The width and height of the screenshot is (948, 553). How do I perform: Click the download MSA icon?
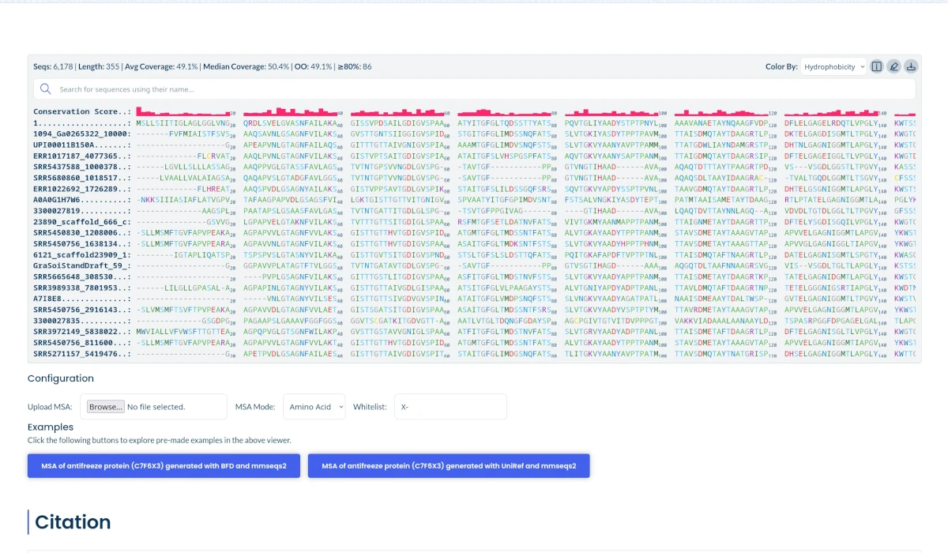point(911,67)
